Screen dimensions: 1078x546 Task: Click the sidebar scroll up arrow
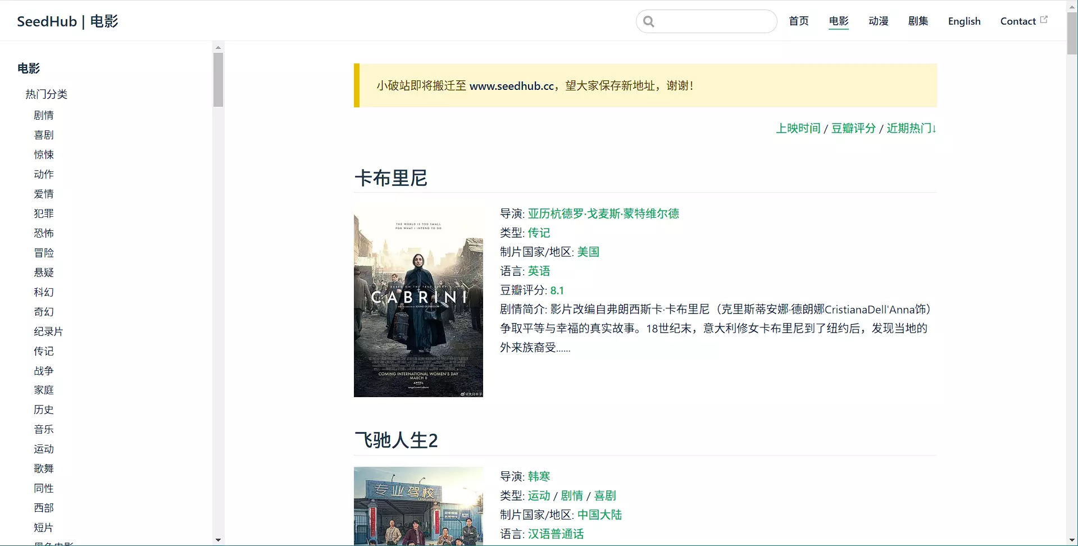[x=218, y=47]
